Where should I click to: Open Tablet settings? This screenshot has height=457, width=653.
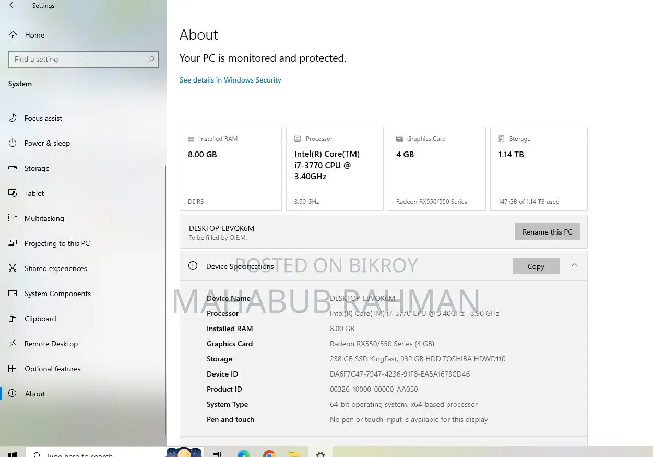34,193
